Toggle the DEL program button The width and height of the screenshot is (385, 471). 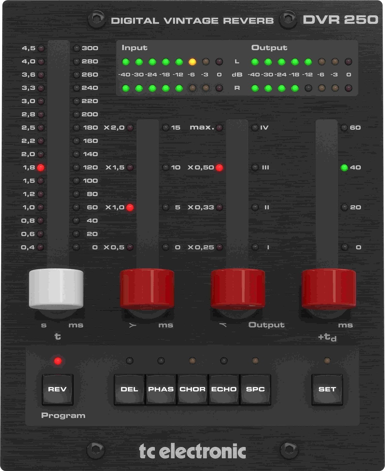129,389
